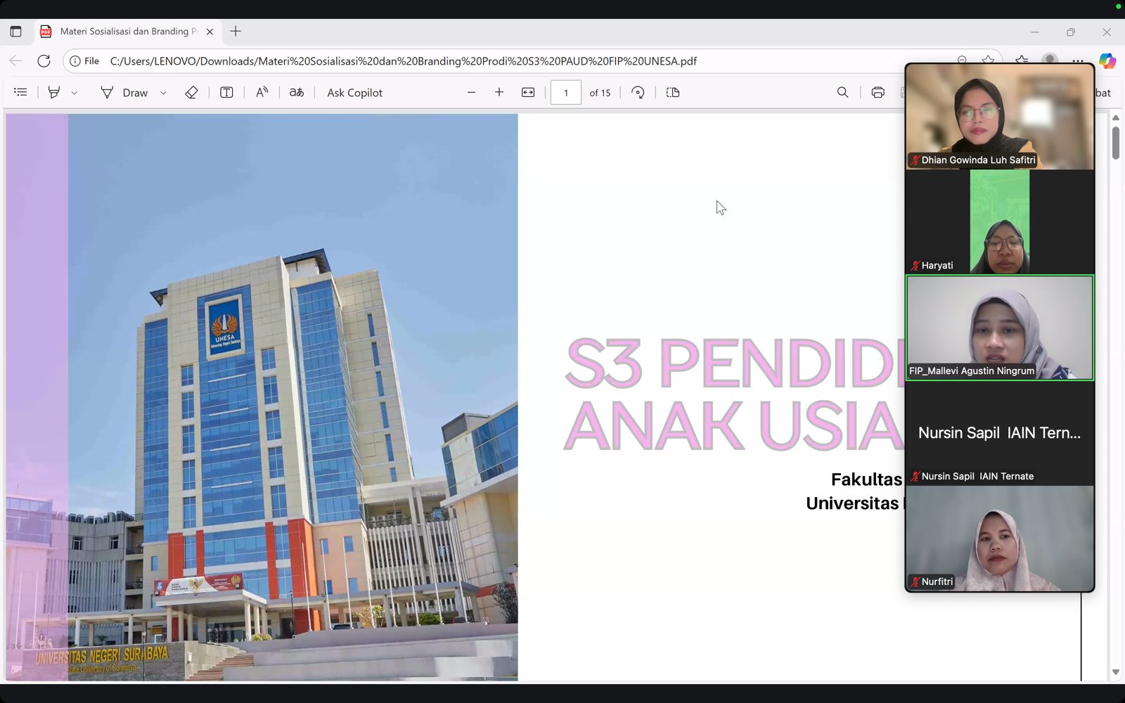Rotate the PDF page
1125x703 pixels.
pyautogui.click(x=638, y=93)
